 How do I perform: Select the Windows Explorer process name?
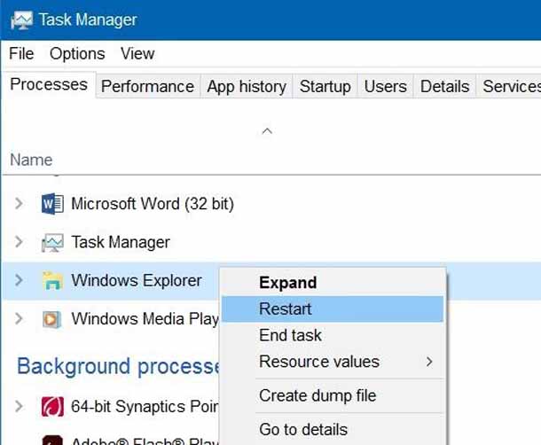137,280
